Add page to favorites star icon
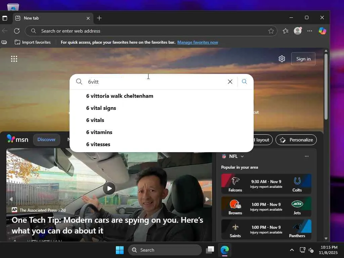Screen dimensions: 344x258 (x=271, y=31)
